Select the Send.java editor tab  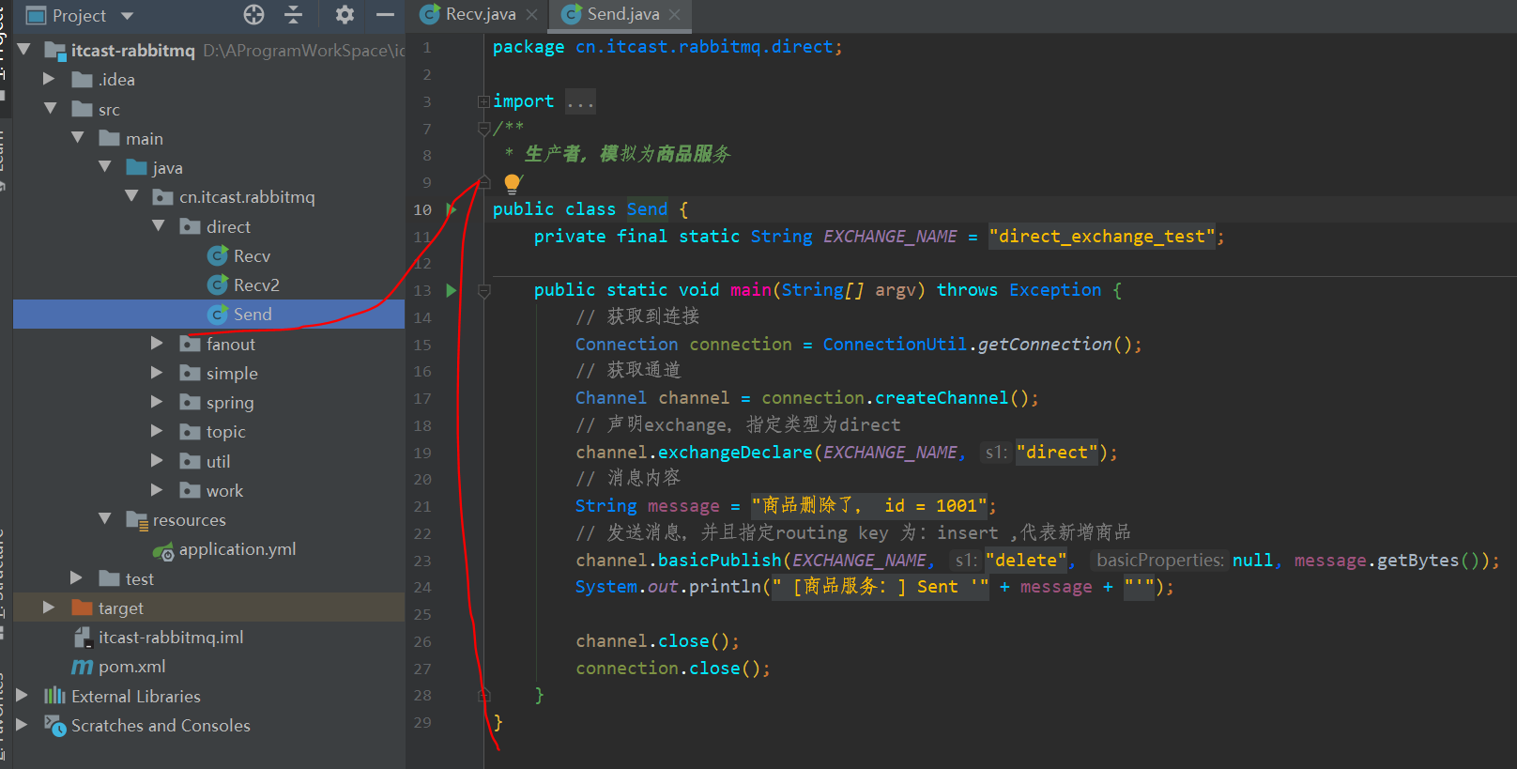pos(622,15)
